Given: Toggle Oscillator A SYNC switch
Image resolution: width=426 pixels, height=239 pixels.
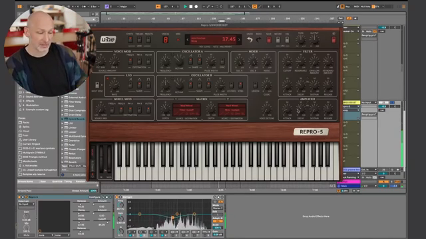Looking at the screenshot, I should click(x=222, y=61).
